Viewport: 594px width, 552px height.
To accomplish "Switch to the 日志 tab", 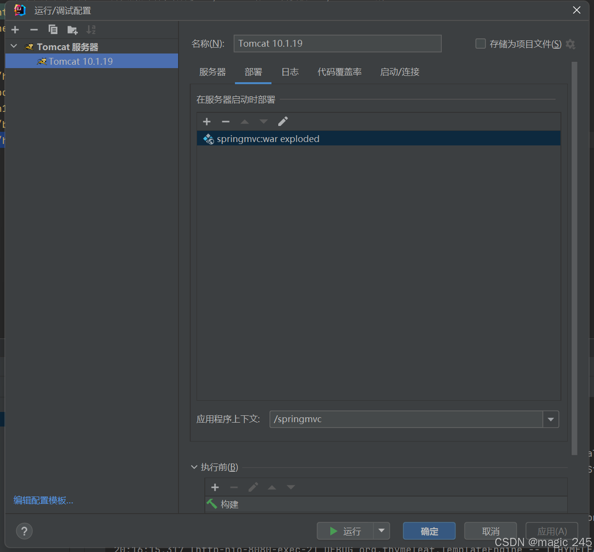I will tap(290, 72).
